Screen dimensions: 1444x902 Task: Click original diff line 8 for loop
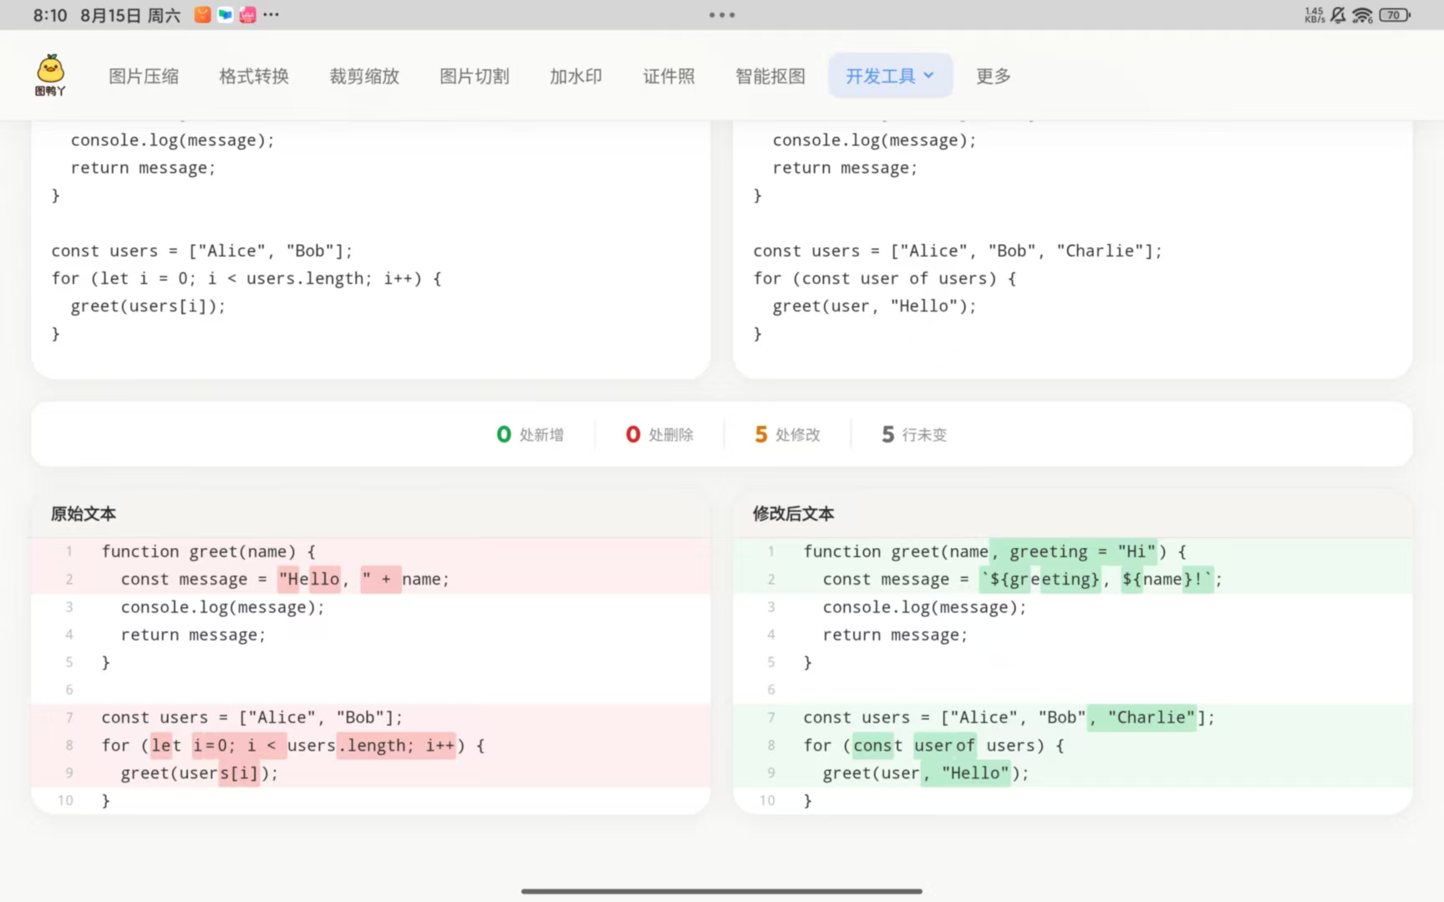[371, 745]
